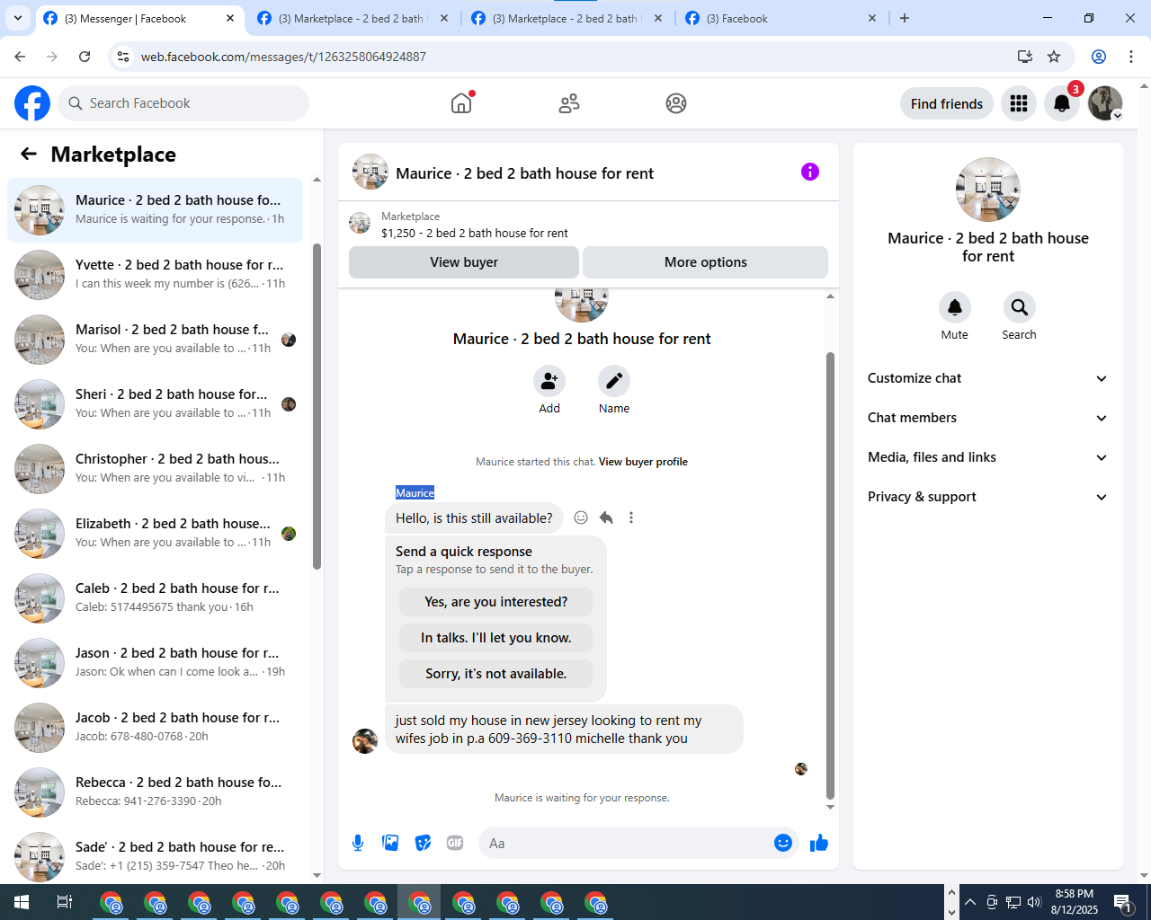Expand Media, files and links section
1151x920 pixels.
click(x=988, y=457)
